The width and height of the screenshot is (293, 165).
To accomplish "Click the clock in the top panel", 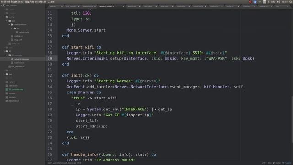I will pos(285,2).
